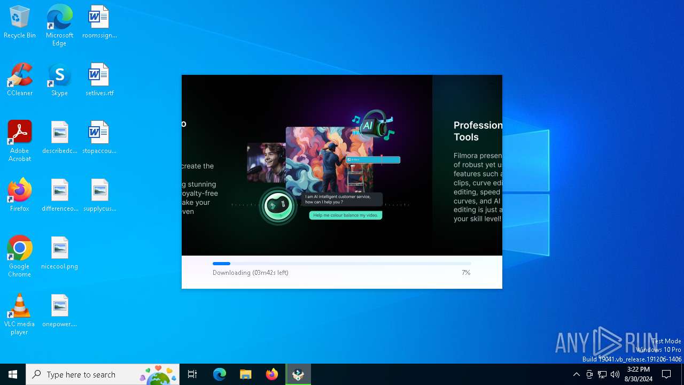Image resolution: width=684 pixels, height=385 pixels.
Task: Click the 7% progress percentage
Action: (x=466, y=273)
